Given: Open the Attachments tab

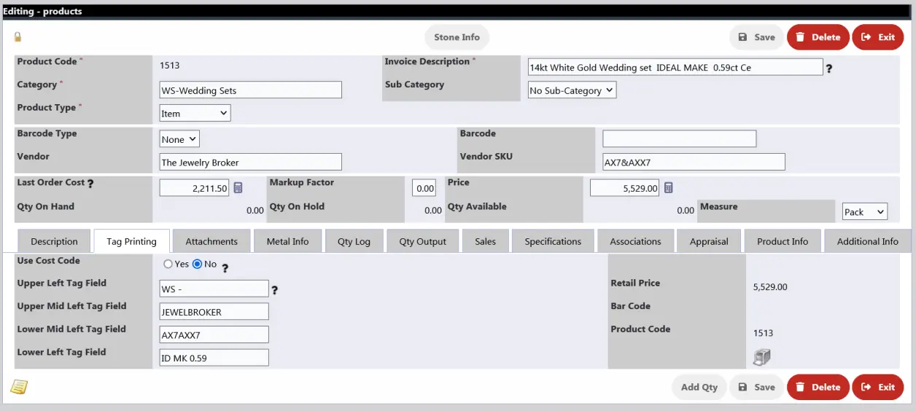Looking at the screenshot, I should point(211,241).
